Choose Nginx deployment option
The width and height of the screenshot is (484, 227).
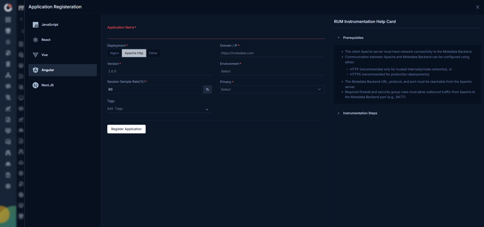pyautogui.click(x=114, y=53)
